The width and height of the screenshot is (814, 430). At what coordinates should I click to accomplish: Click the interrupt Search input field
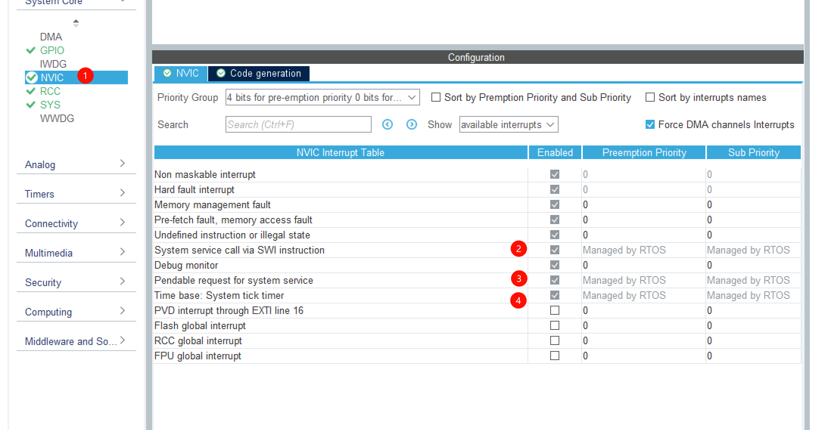tap(298, 124)
